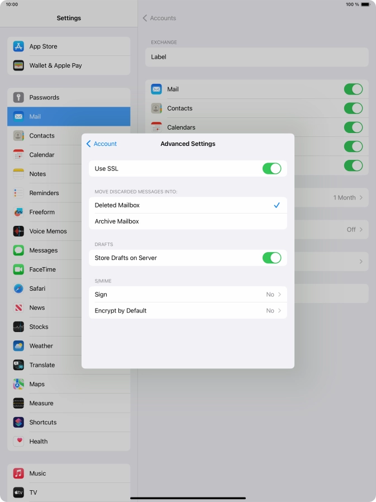
Task: Open the Freeform app icon
Action: tap(19, 212)
